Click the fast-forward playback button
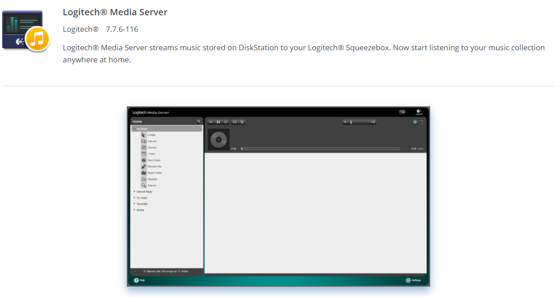Viewport: 556px width, 297px height. 226,122
